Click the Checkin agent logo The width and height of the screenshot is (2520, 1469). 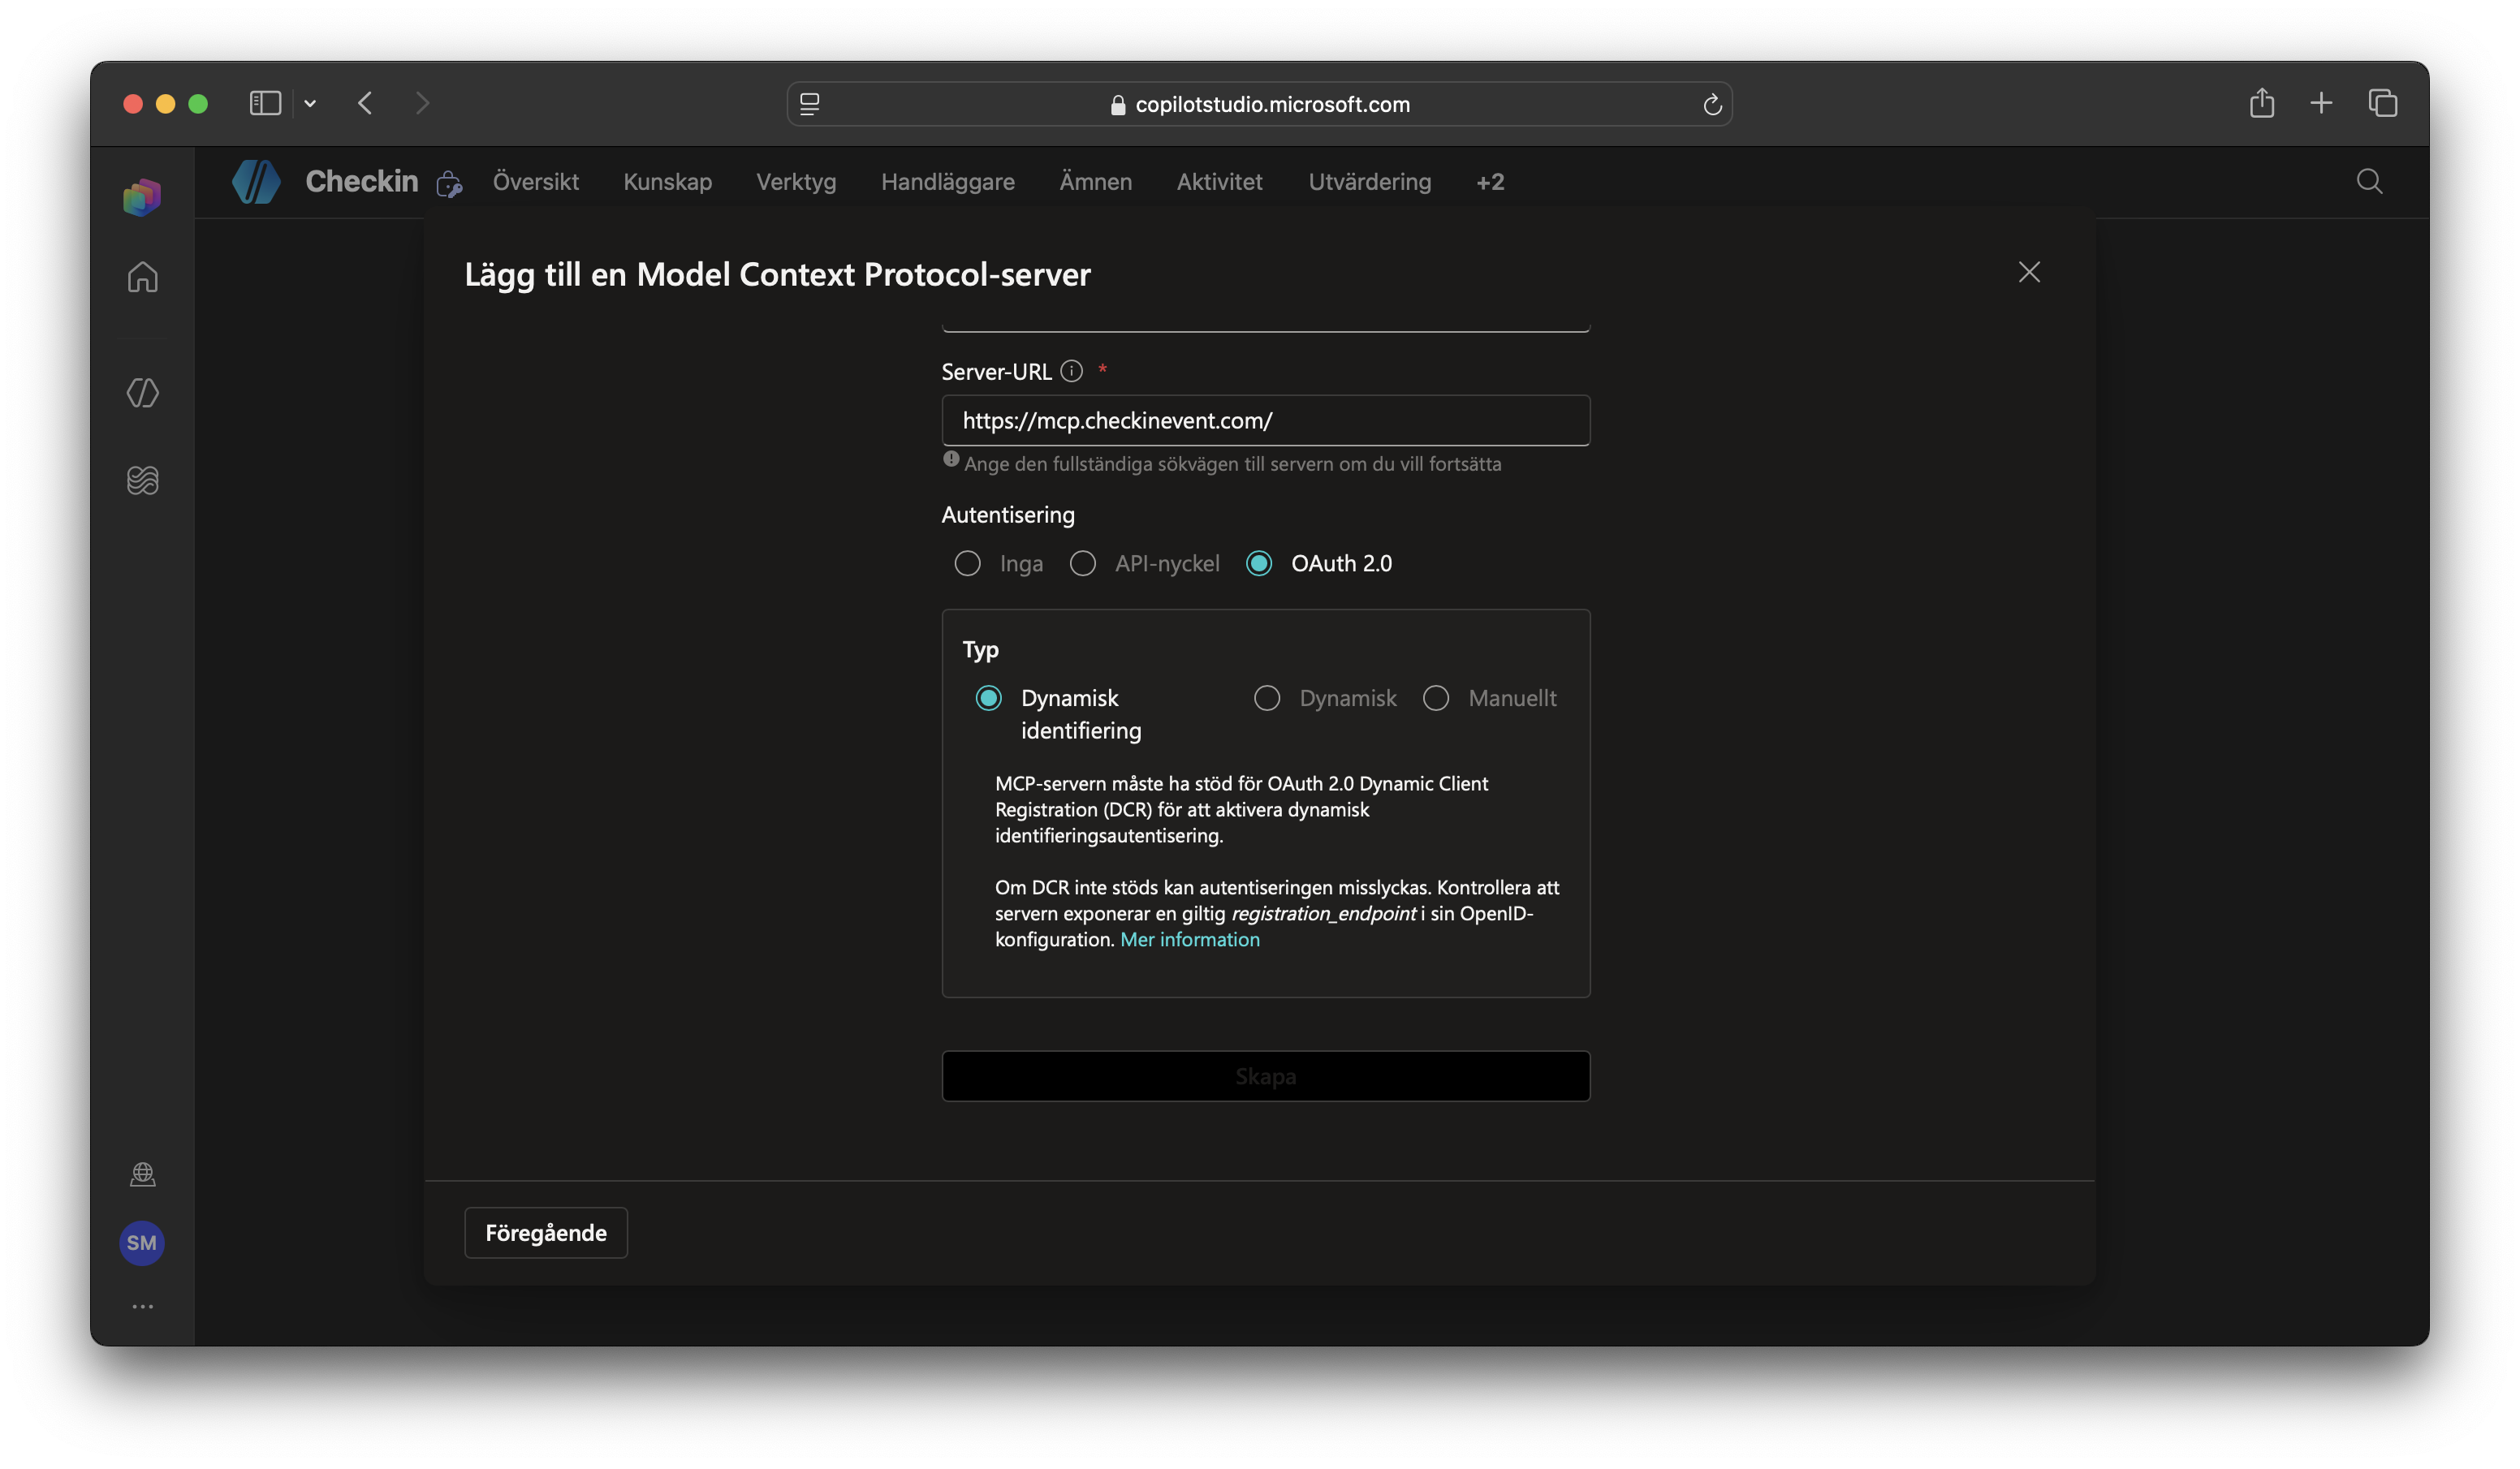coord(256,182)
